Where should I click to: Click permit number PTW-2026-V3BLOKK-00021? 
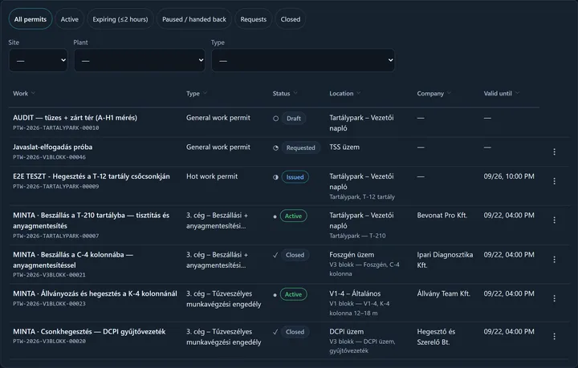click(x=50, y=275)
